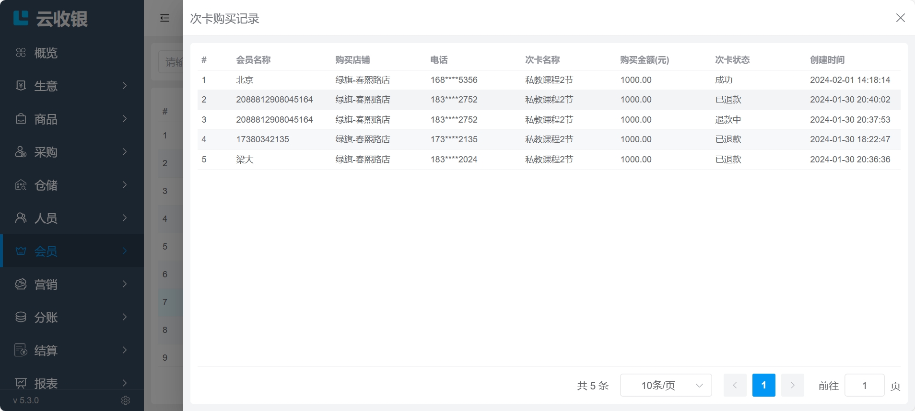The height and width of the screenshot is (411, 915).
Task: Click the next page arrow button
Action: 792,386
